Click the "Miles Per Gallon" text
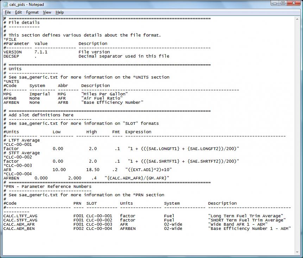The height and width of the screenshot is (258, 303). coord(105,94)
